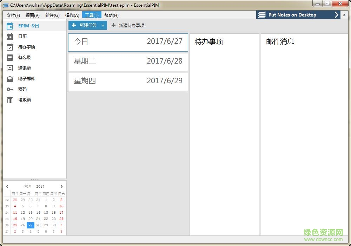Open the 密码 (Passwords) module icon

[x=9, y=89]
